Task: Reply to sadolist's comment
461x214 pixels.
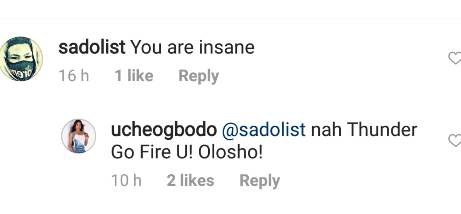Action: (198, 75)
